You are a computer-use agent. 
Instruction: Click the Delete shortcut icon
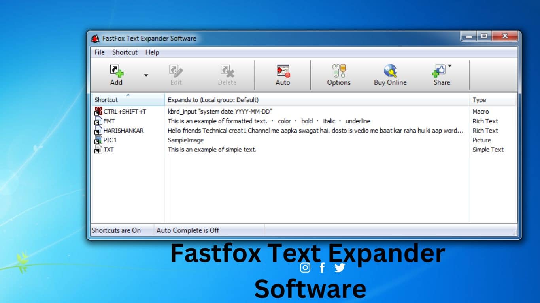click(x=227, y=71)
